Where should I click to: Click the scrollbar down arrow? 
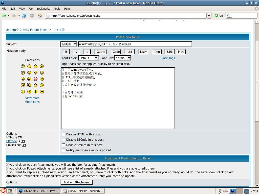click(257, 185)
